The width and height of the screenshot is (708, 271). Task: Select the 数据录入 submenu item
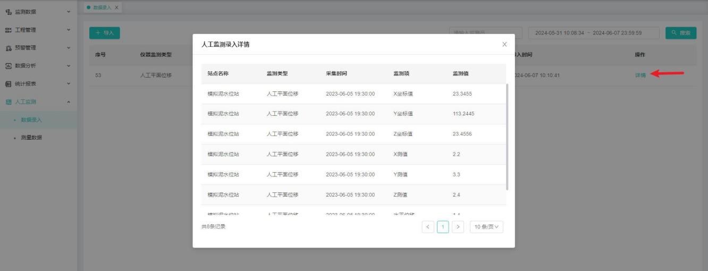pos(31,120)
